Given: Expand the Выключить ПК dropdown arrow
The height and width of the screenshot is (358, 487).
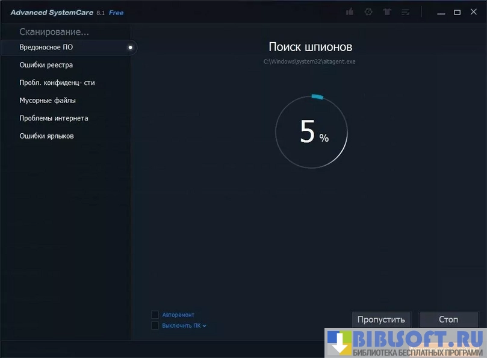Looking at the screenshot, I should pos(205,326).
